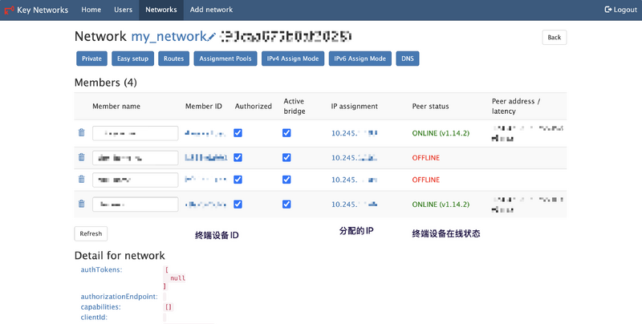Click first member's name input field
The width and height of the screenshot is (642, 324).
(135, 133)
